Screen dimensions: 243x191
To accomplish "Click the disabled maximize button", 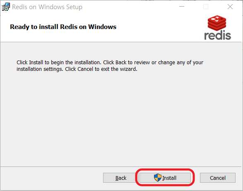I will point(206,7).
